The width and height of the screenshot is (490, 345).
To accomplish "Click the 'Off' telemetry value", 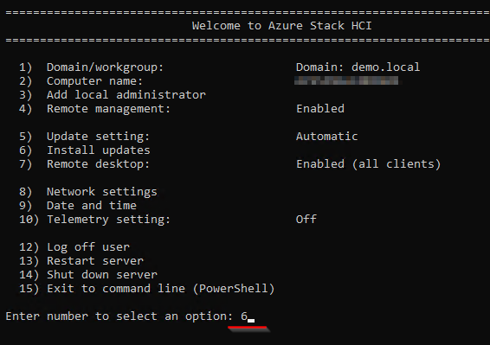I will [306, 219].
